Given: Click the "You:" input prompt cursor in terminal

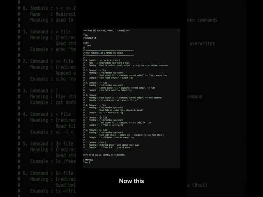Looking at the screenshot, I should pyautogui.click(x=89, y=162).
